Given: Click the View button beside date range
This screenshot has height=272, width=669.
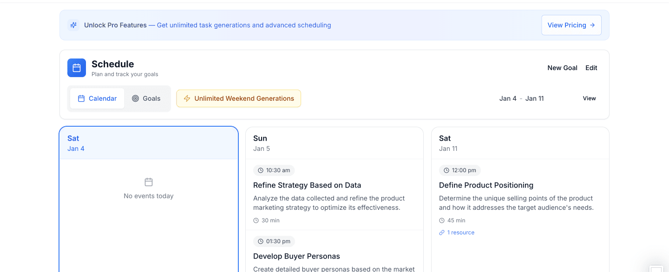Looking at the screenshot, I should pyautogui.click(x=590, y=98).
